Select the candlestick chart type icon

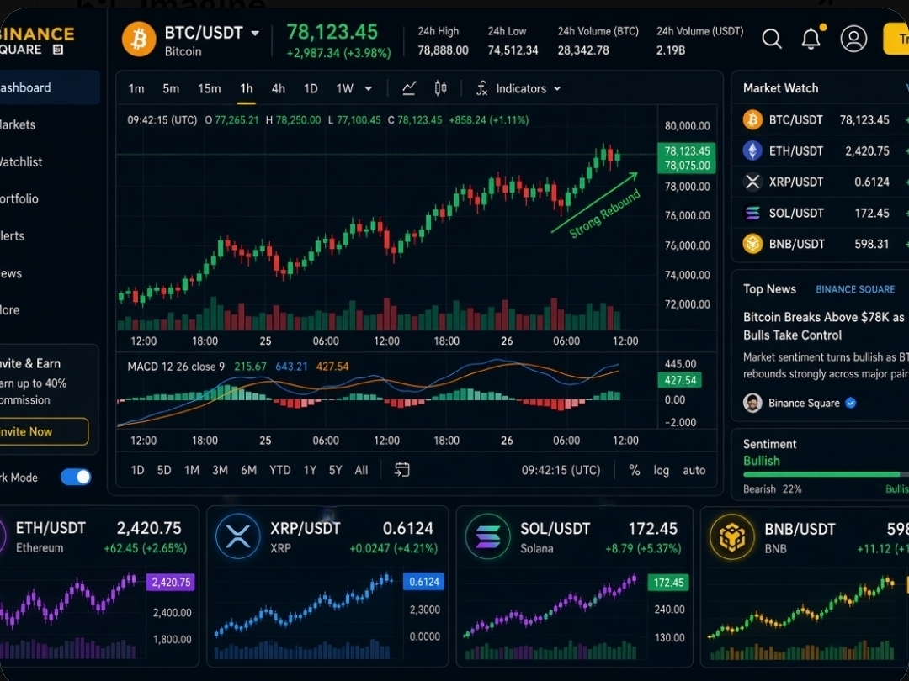point(440,88)
